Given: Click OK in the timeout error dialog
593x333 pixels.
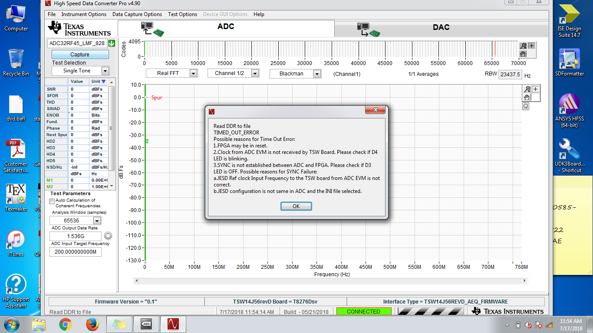Looking at the screenshot, I should [x=296, y=206].
